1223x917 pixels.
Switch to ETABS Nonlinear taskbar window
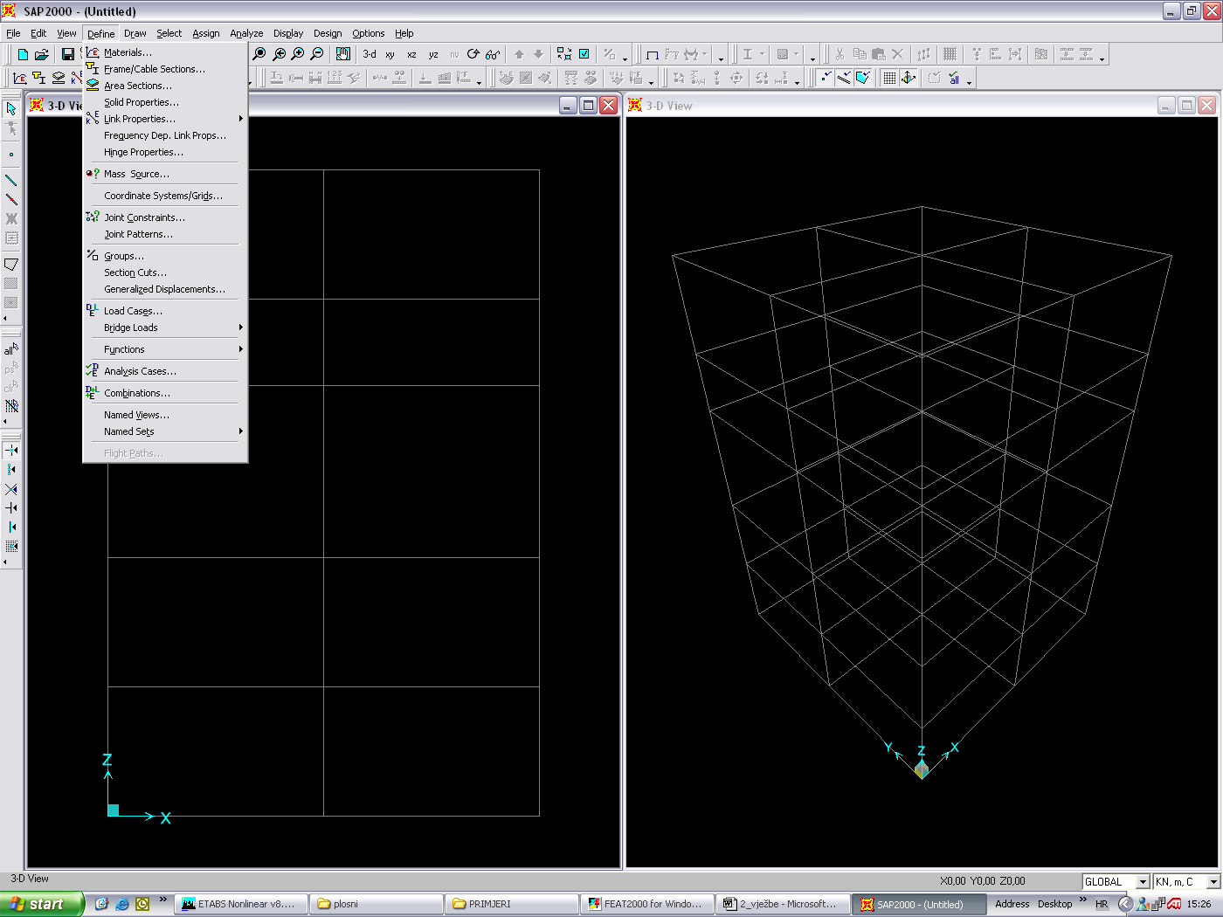[242, 904]
